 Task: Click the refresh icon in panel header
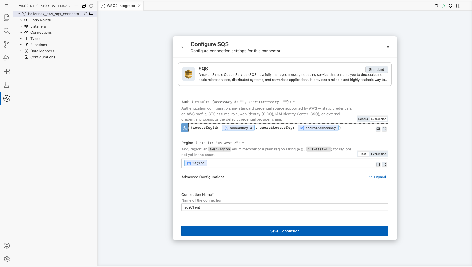91,6
